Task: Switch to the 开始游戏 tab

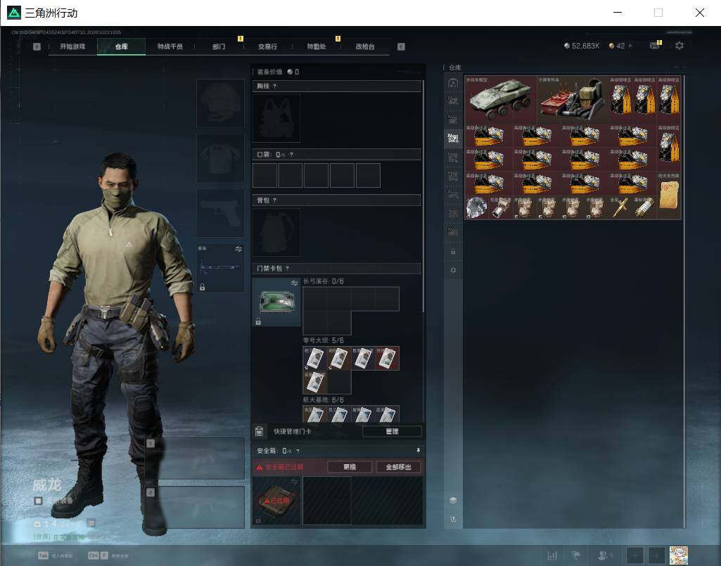Action: pos(72,46)
